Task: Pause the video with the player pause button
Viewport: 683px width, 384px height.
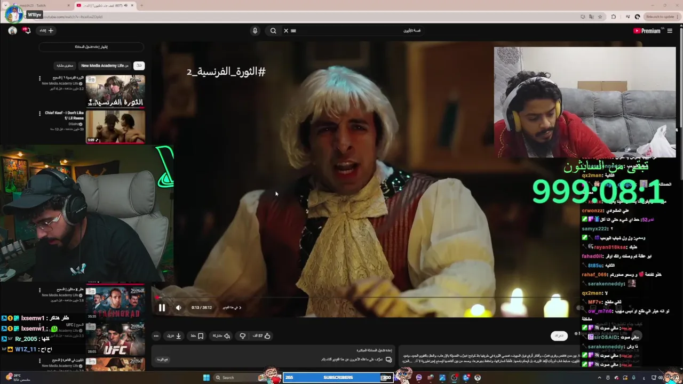Action: [162, 307]
